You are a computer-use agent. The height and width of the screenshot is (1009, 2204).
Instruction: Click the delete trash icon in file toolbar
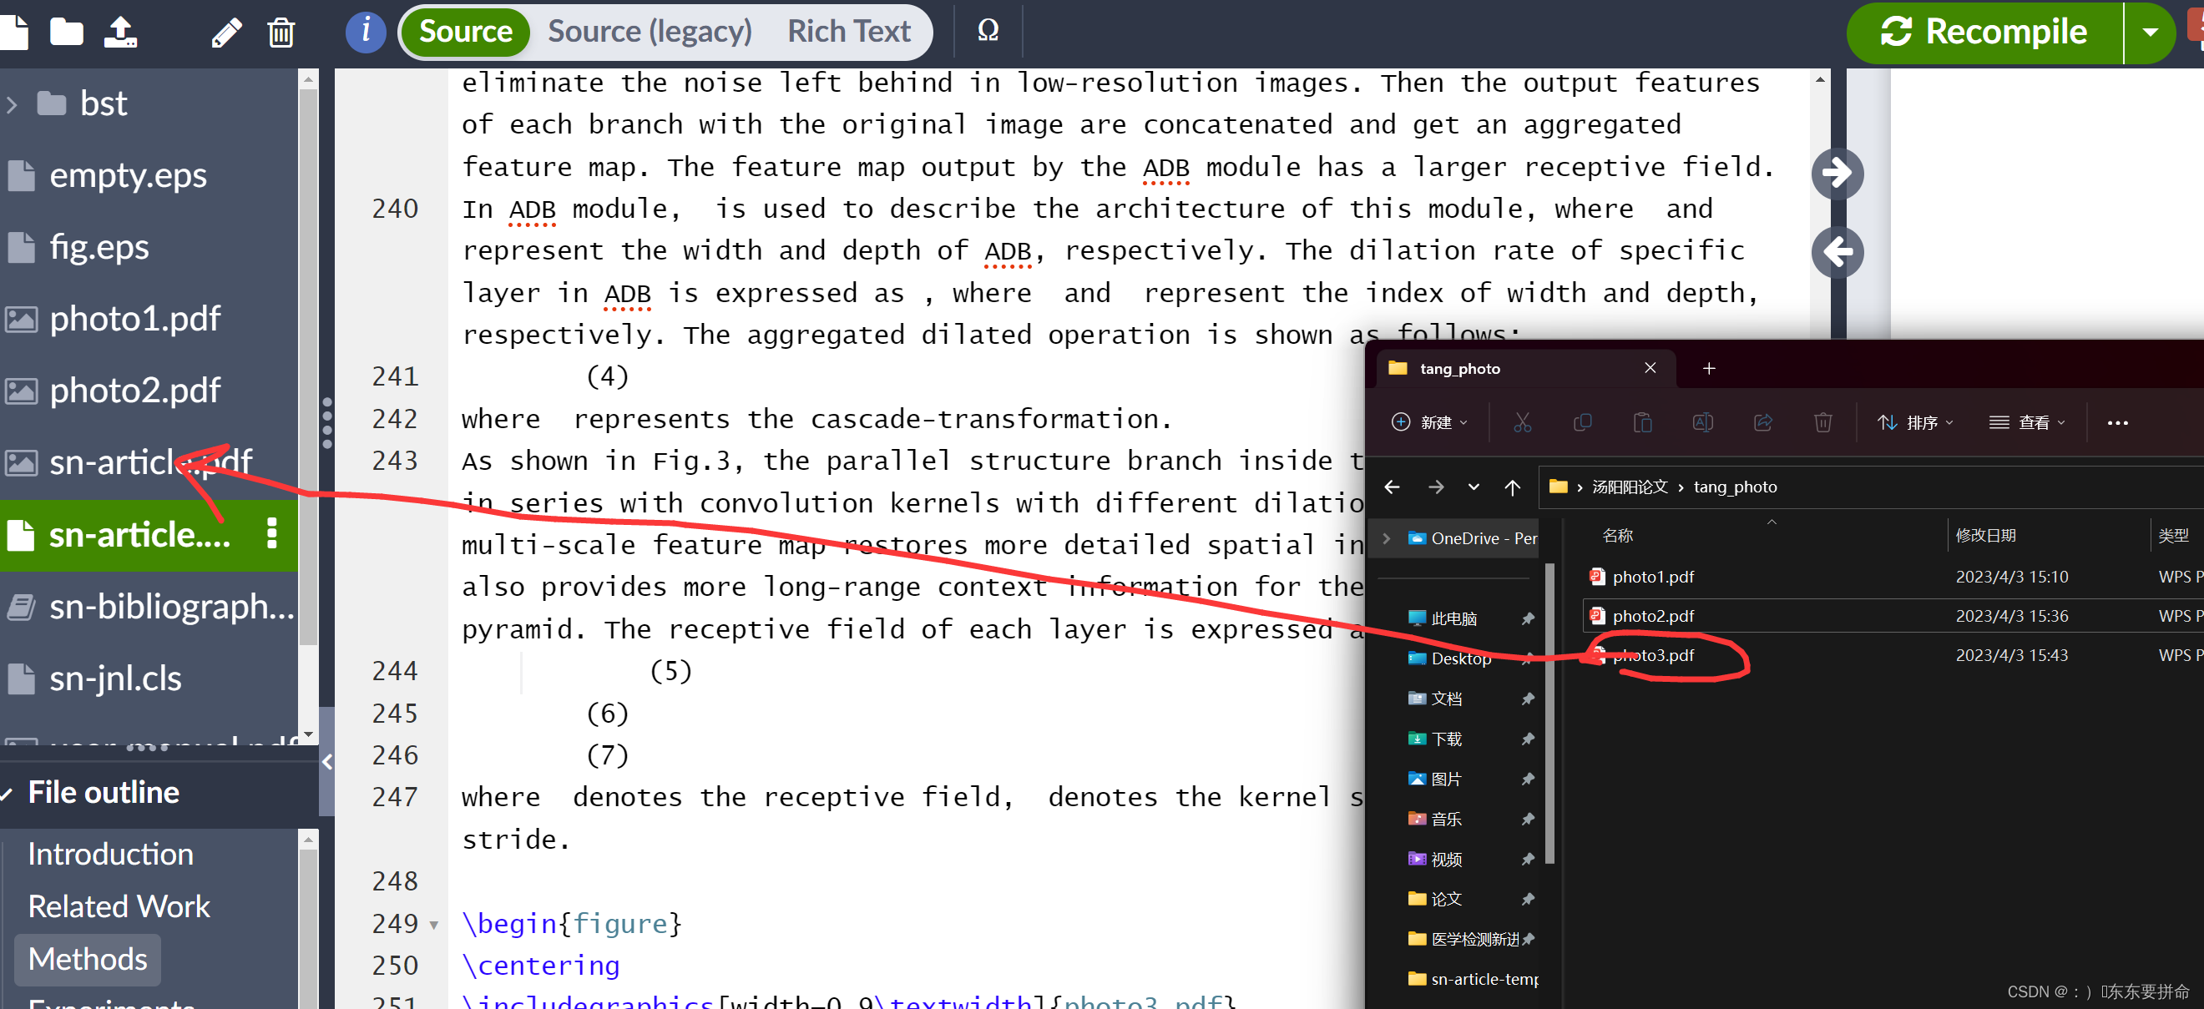pyautogui.click(x=281, y=33)
